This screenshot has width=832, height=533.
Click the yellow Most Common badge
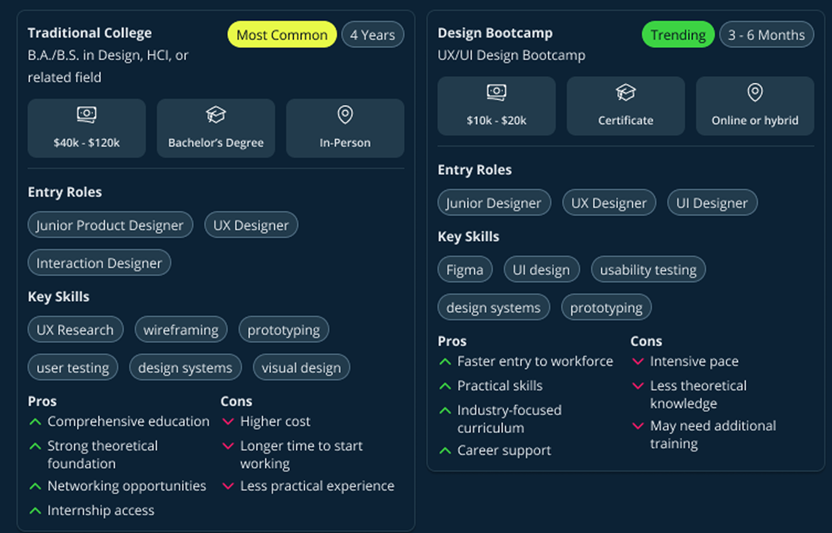[x=282, y=35]
